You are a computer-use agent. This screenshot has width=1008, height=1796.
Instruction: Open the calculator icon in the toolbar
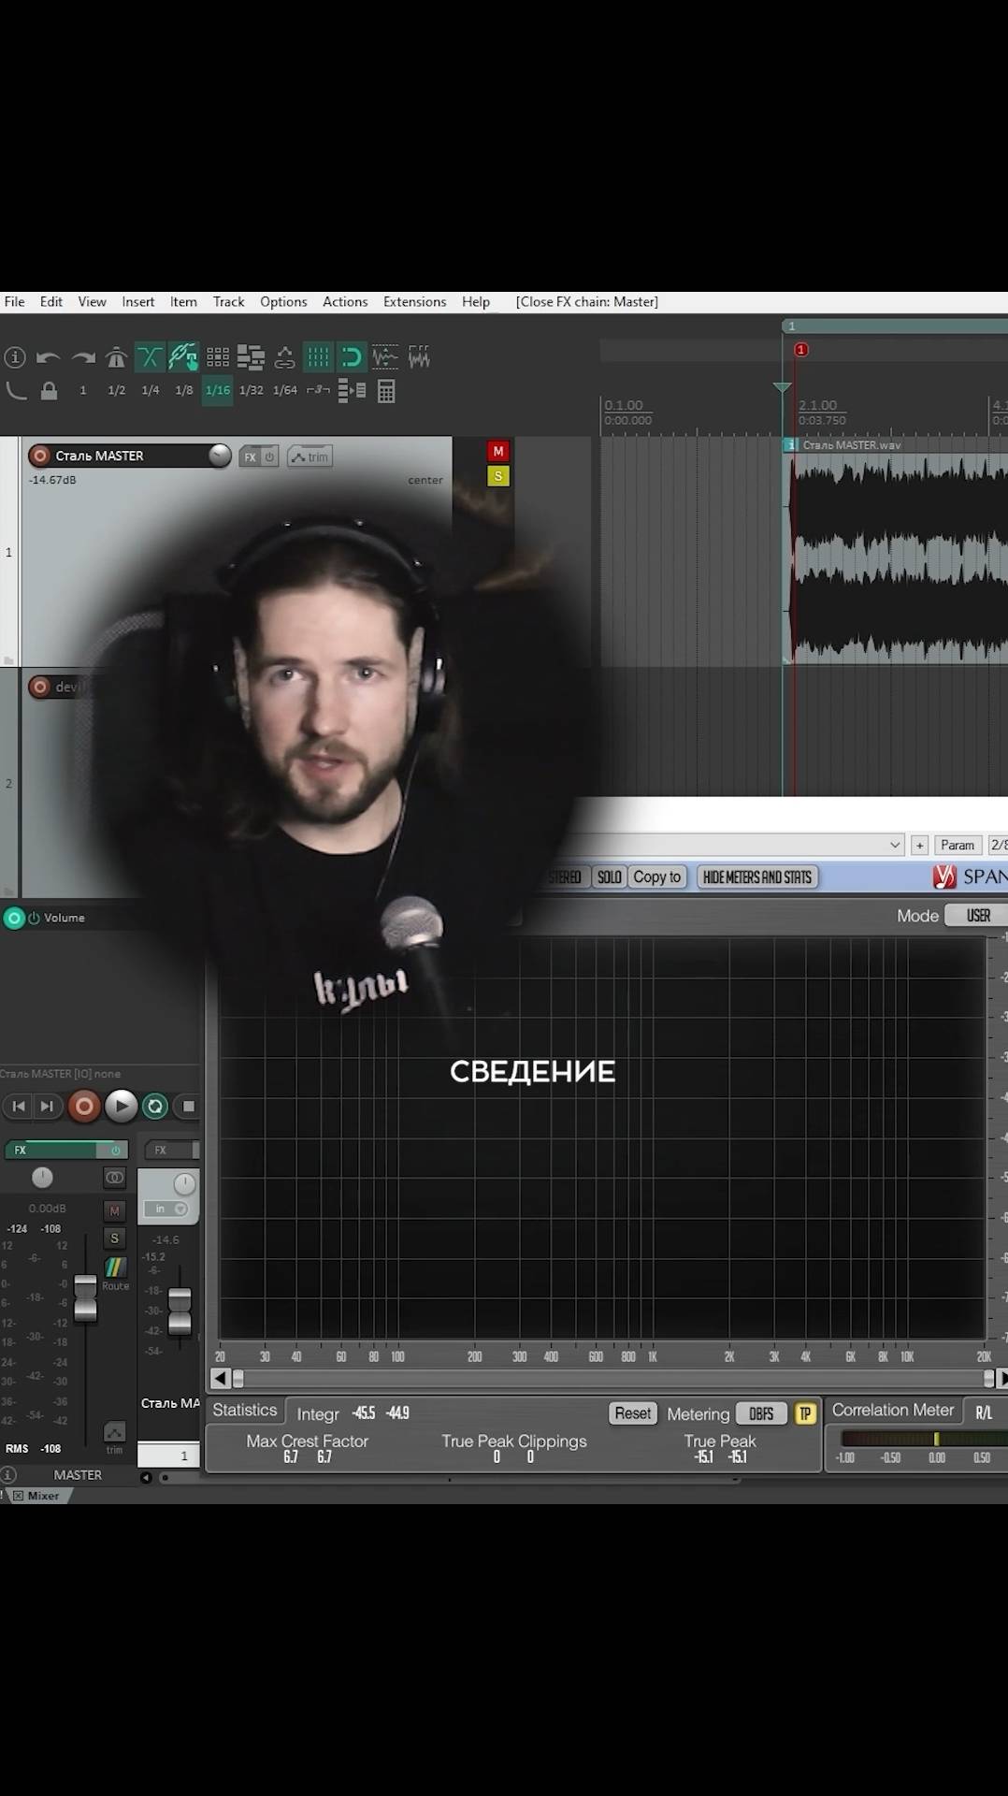point(386,391)
